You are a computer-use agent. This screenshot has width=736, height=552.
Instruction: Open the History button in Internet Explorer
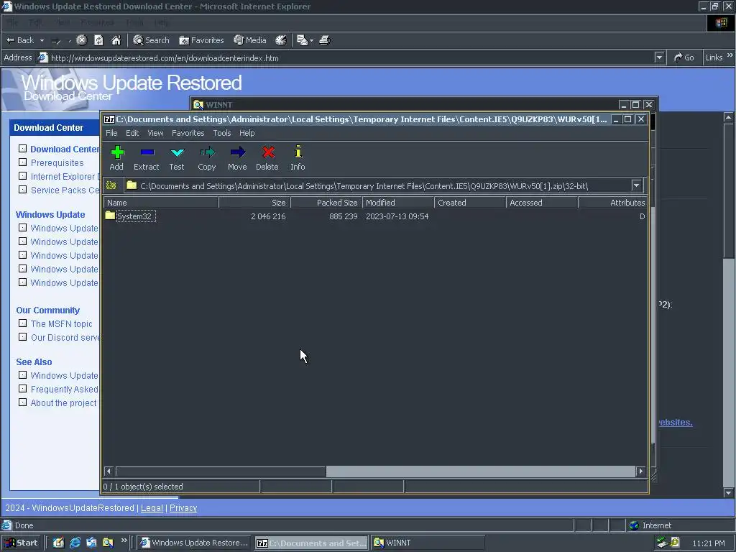(281, 40)
